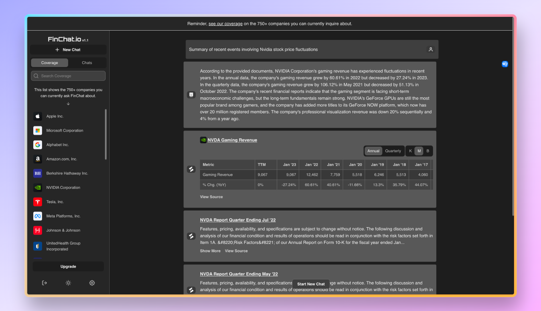This screenshot has width=541, height=311.
Task: Click the sidebar company list scrollbar
Action: pos(105,134)
